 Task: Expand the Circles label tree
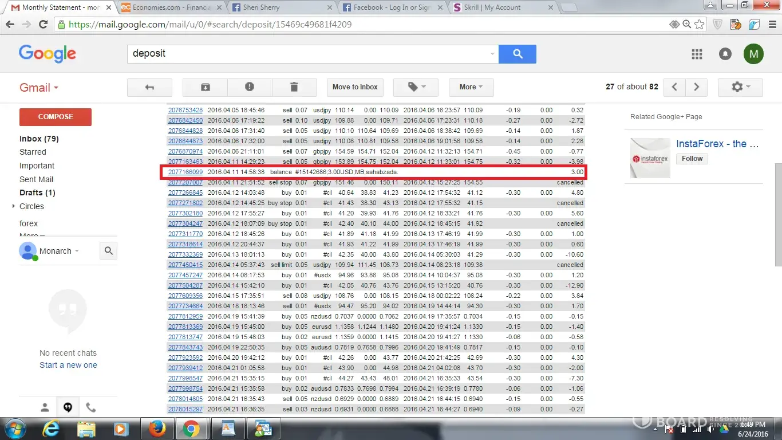14,206
